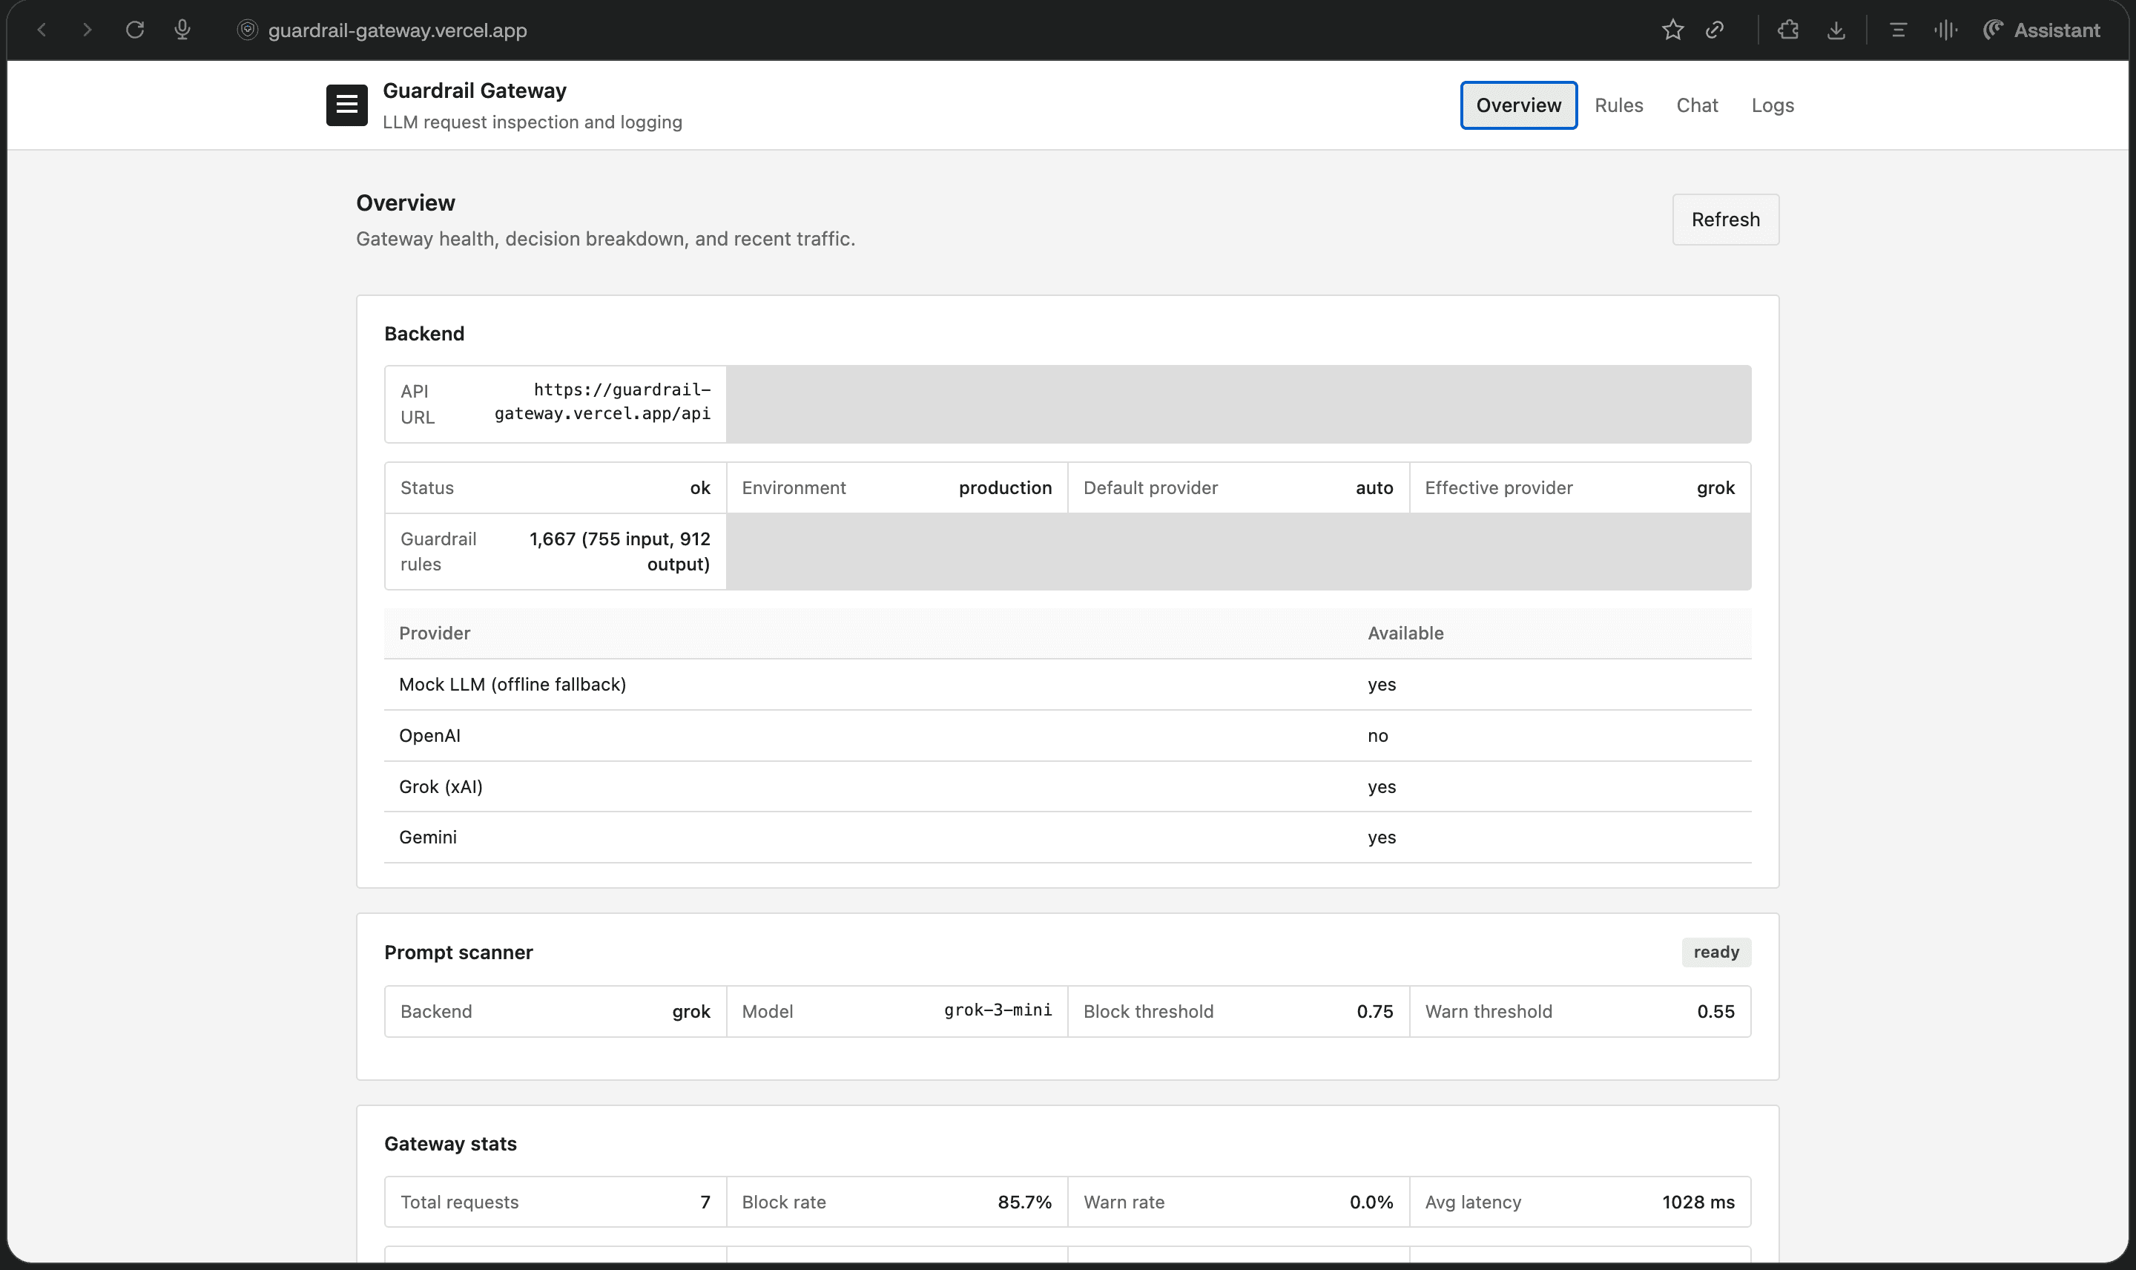Click the Warn rate '0.0%' value
Image resolution: width=2136 pixels, height=1270 pixels.
pos(1371,1202)
